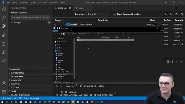Close the terminal panel
This screenshot has height=104, width=185.
[181, 62]
